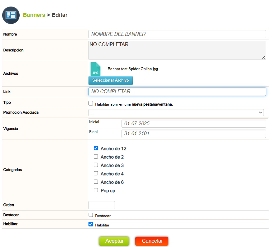Viewport: 272px width, 247px height.
Task: Check the Ancho de 2 category
Action: pos(96,157)
